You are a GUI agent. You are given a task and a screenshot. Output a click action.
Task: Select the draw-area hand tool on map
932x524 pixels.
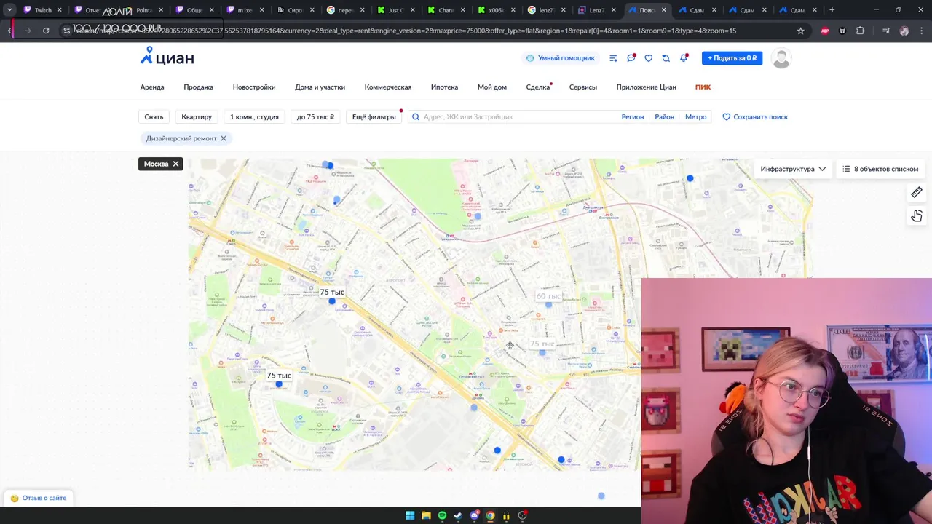tap(917, 215)
